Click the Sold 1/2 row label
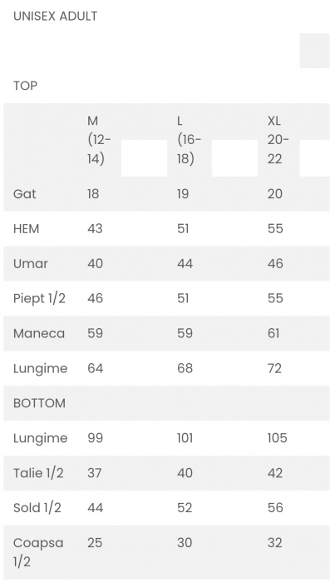Image resolution: width=330 pixels, height=583 pixels. (x=37, y=508)
